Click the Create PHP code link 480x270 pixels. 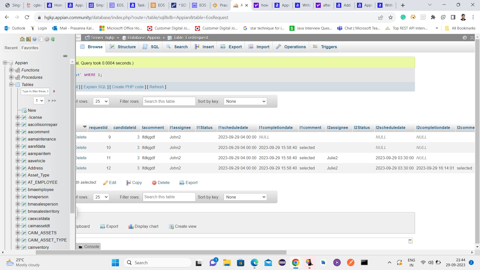[x=128, y=87]
